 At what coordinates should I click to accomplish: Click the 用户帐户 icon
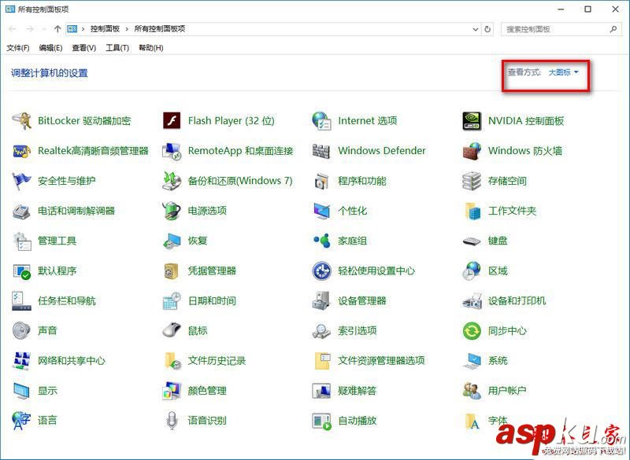(x=472, y=391)
